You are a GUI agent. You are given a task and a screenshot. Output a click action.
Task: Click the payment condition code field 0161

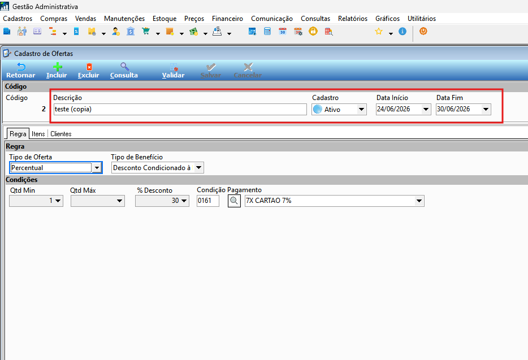pyautogui.click(x=208, y=201)
